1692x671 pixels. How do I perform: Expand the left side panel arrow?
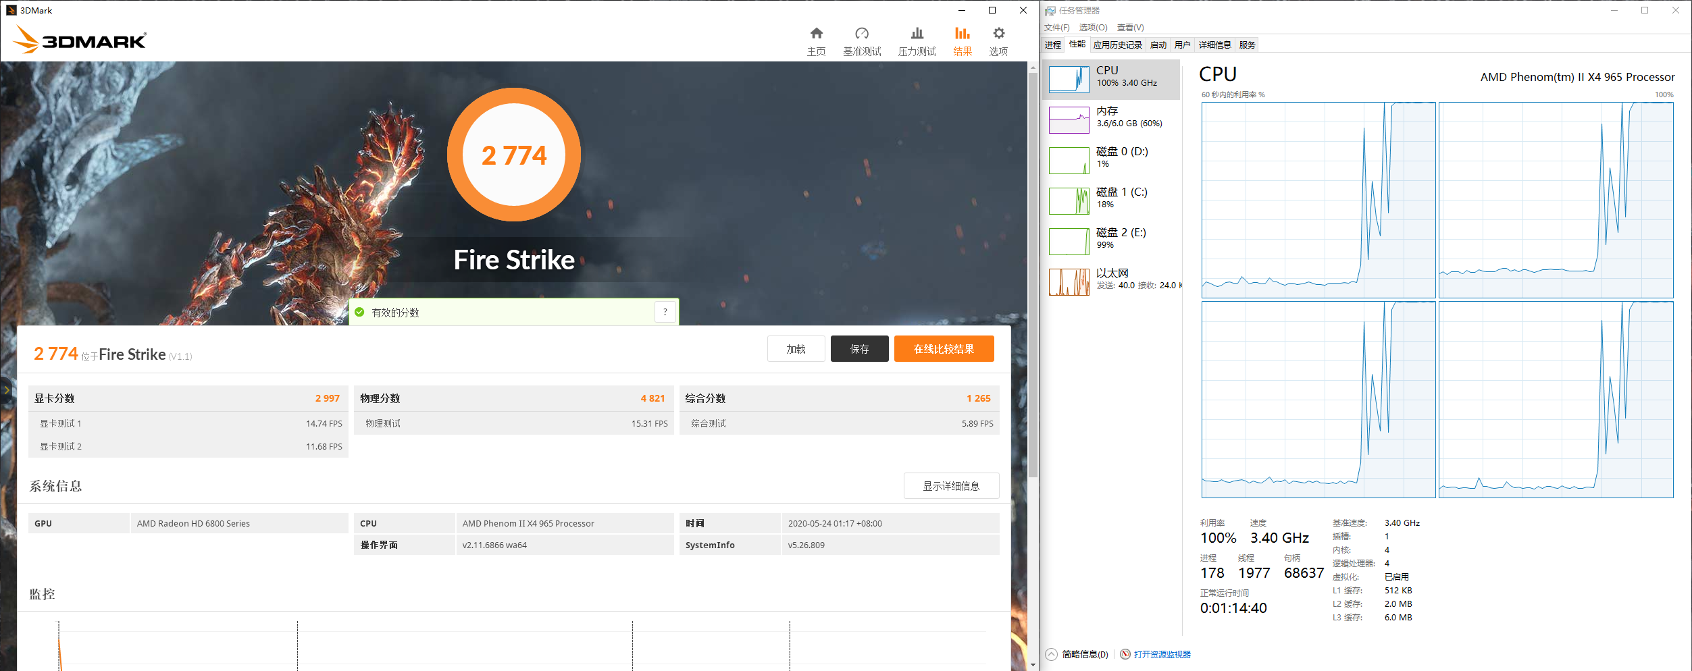click(x=6, y=390)
